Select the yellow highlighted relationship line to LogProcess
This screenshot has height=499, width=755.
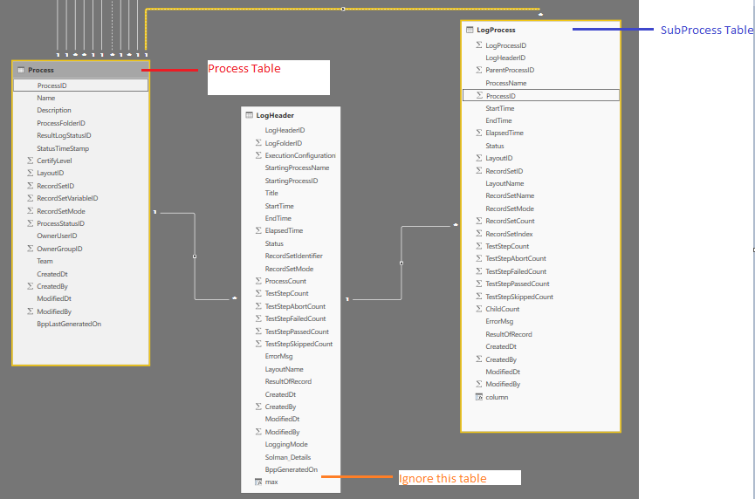coord(343,9)
